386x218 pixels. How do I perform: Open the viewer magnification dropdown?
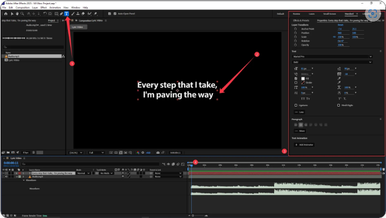pyautogui.click(x=76, y=153)
